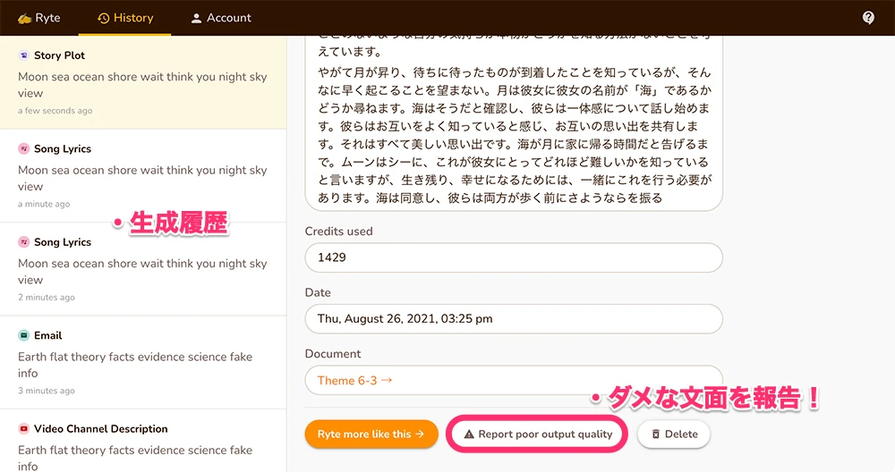Click the Credits used field
895x472 pixels.
(513, 258)
